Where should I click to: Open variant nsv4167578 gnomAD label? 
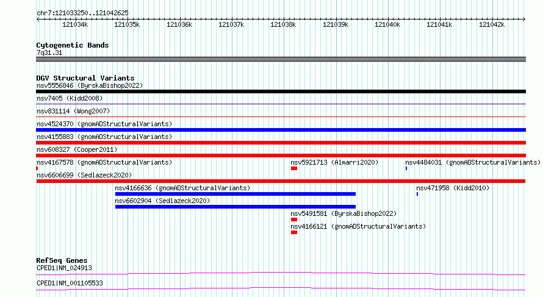104,162
